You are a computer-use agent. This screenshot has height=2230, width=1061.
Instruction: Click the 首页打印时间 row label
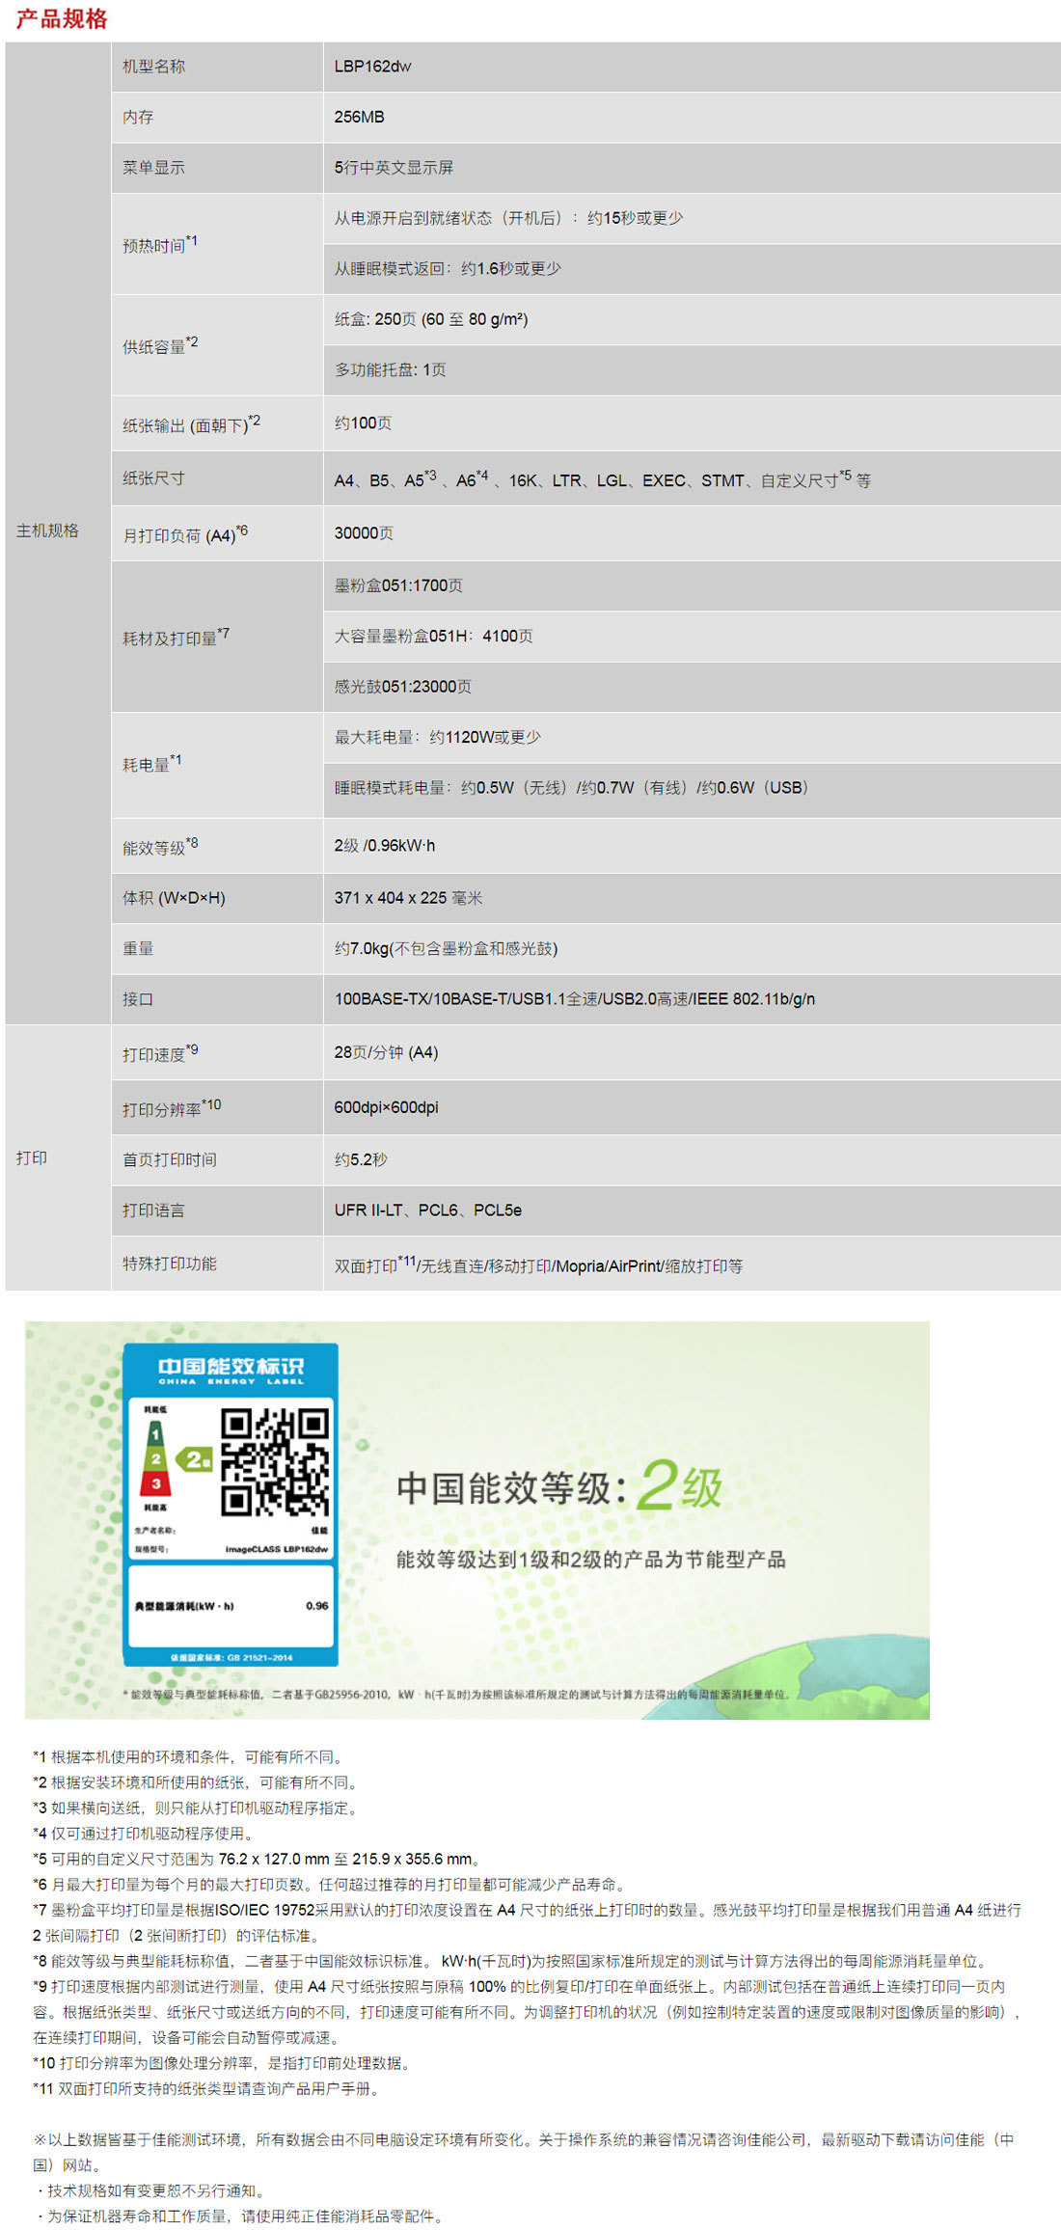tap(169, 1159)
